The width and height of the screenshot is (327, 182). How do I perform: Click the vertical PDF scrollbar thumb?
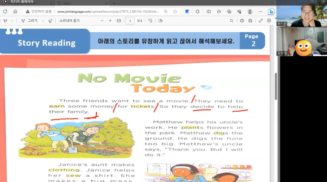pyautogui.click(x=276, y=86)
